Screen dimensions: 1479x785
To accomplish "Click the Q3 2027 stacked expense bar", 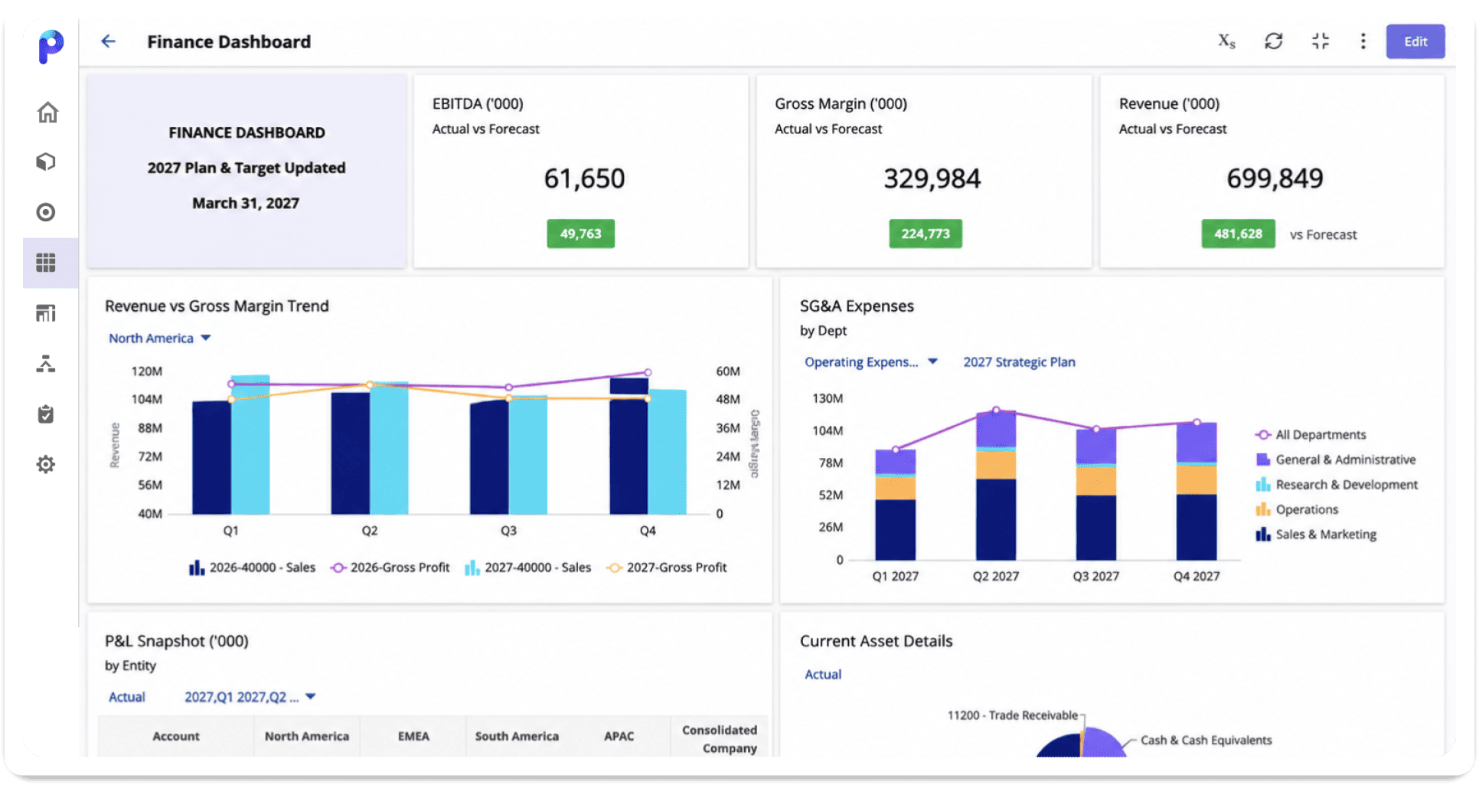I will coord(1096,495).
